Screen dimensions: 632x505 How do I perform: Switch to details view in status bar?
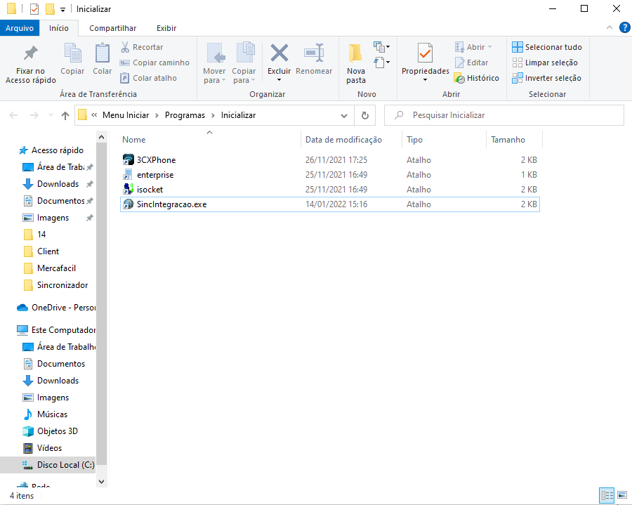point(607,496)
